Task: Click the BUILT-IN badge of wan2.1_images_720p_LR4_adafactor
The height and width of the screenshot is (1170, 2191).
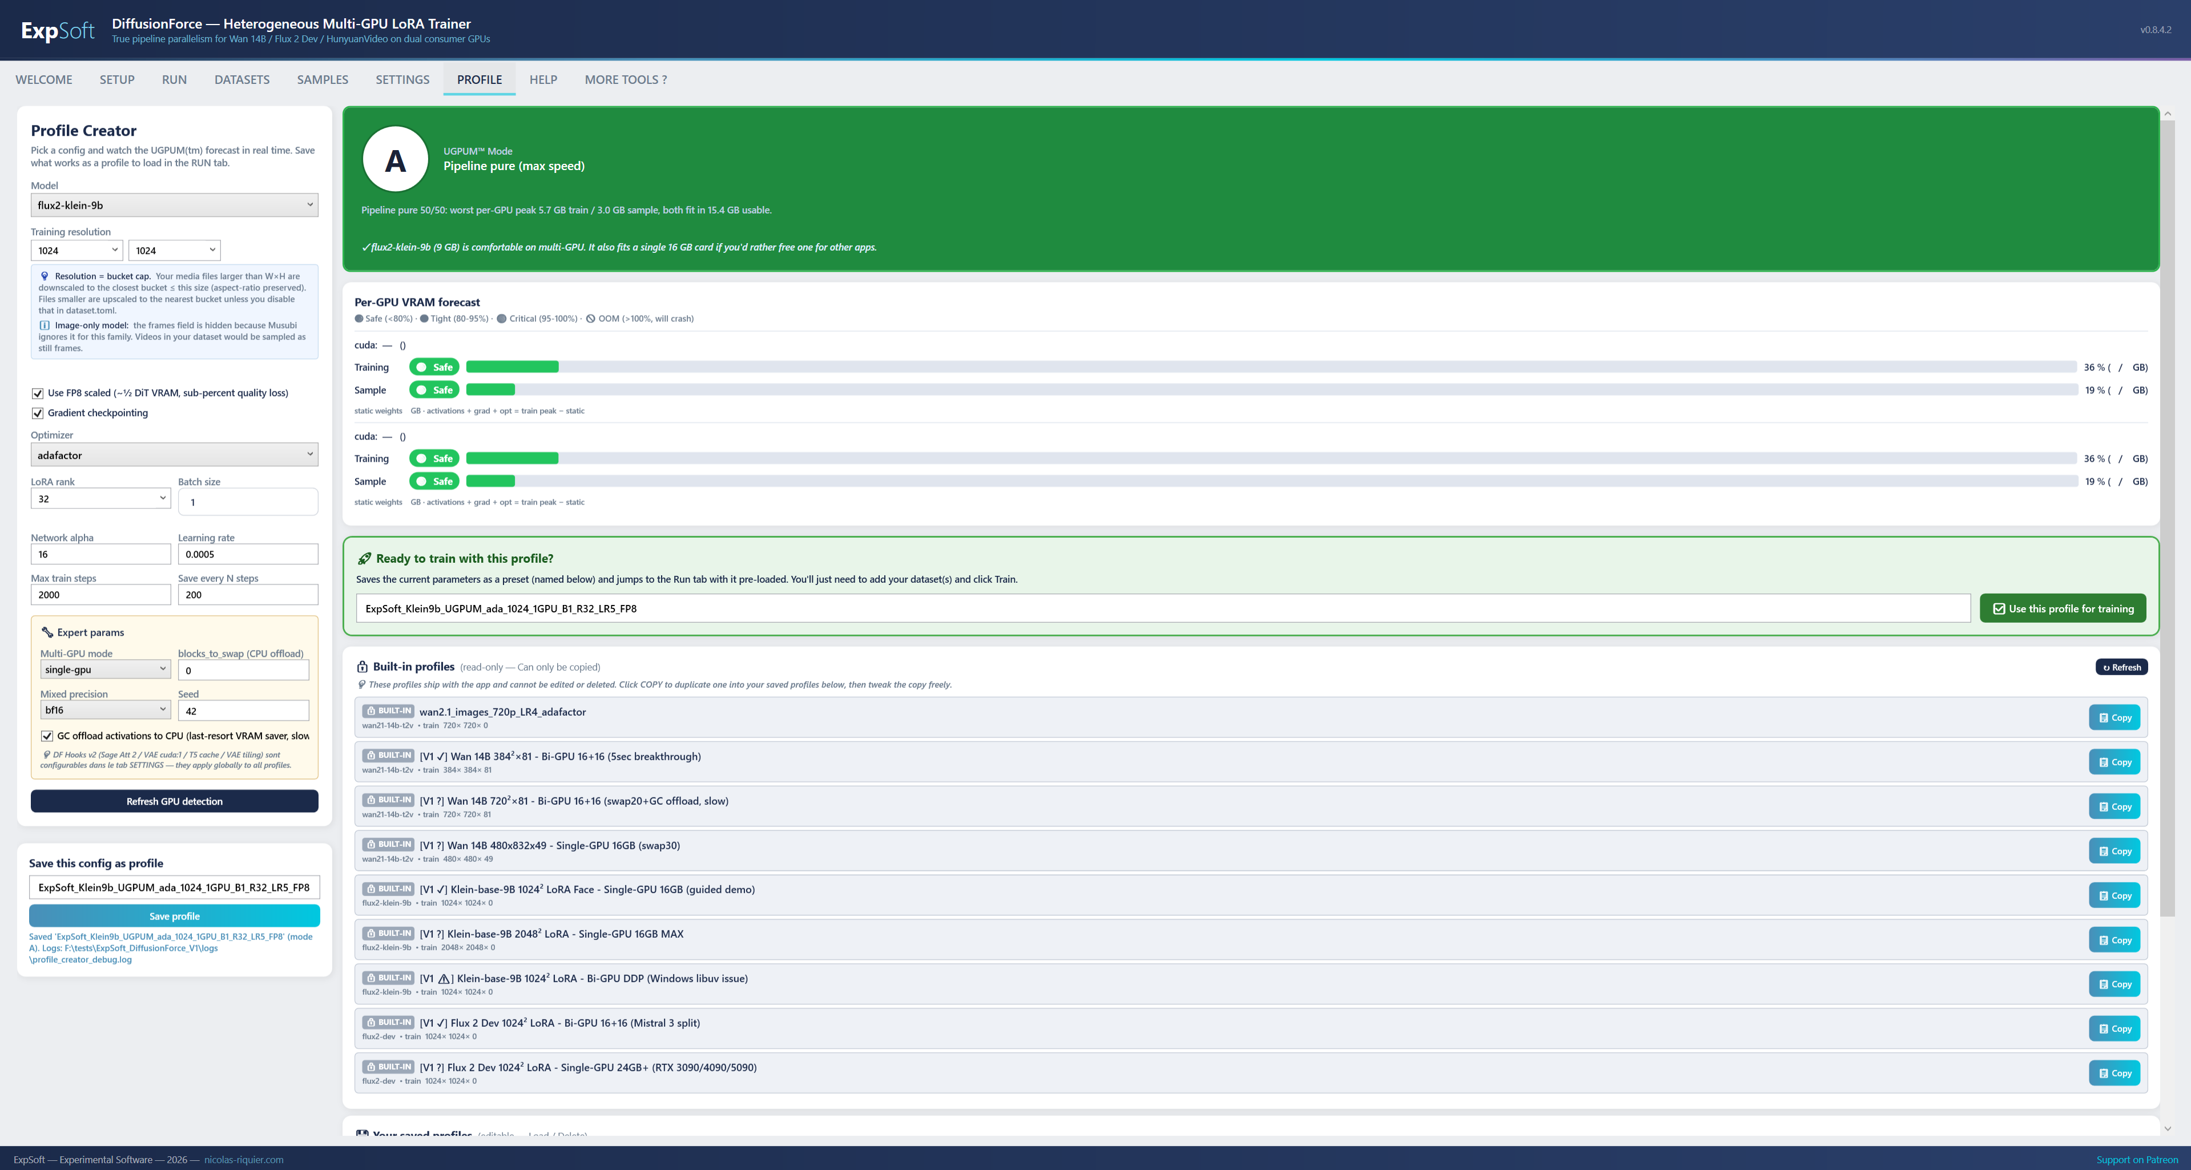Action: pos(388,711)
